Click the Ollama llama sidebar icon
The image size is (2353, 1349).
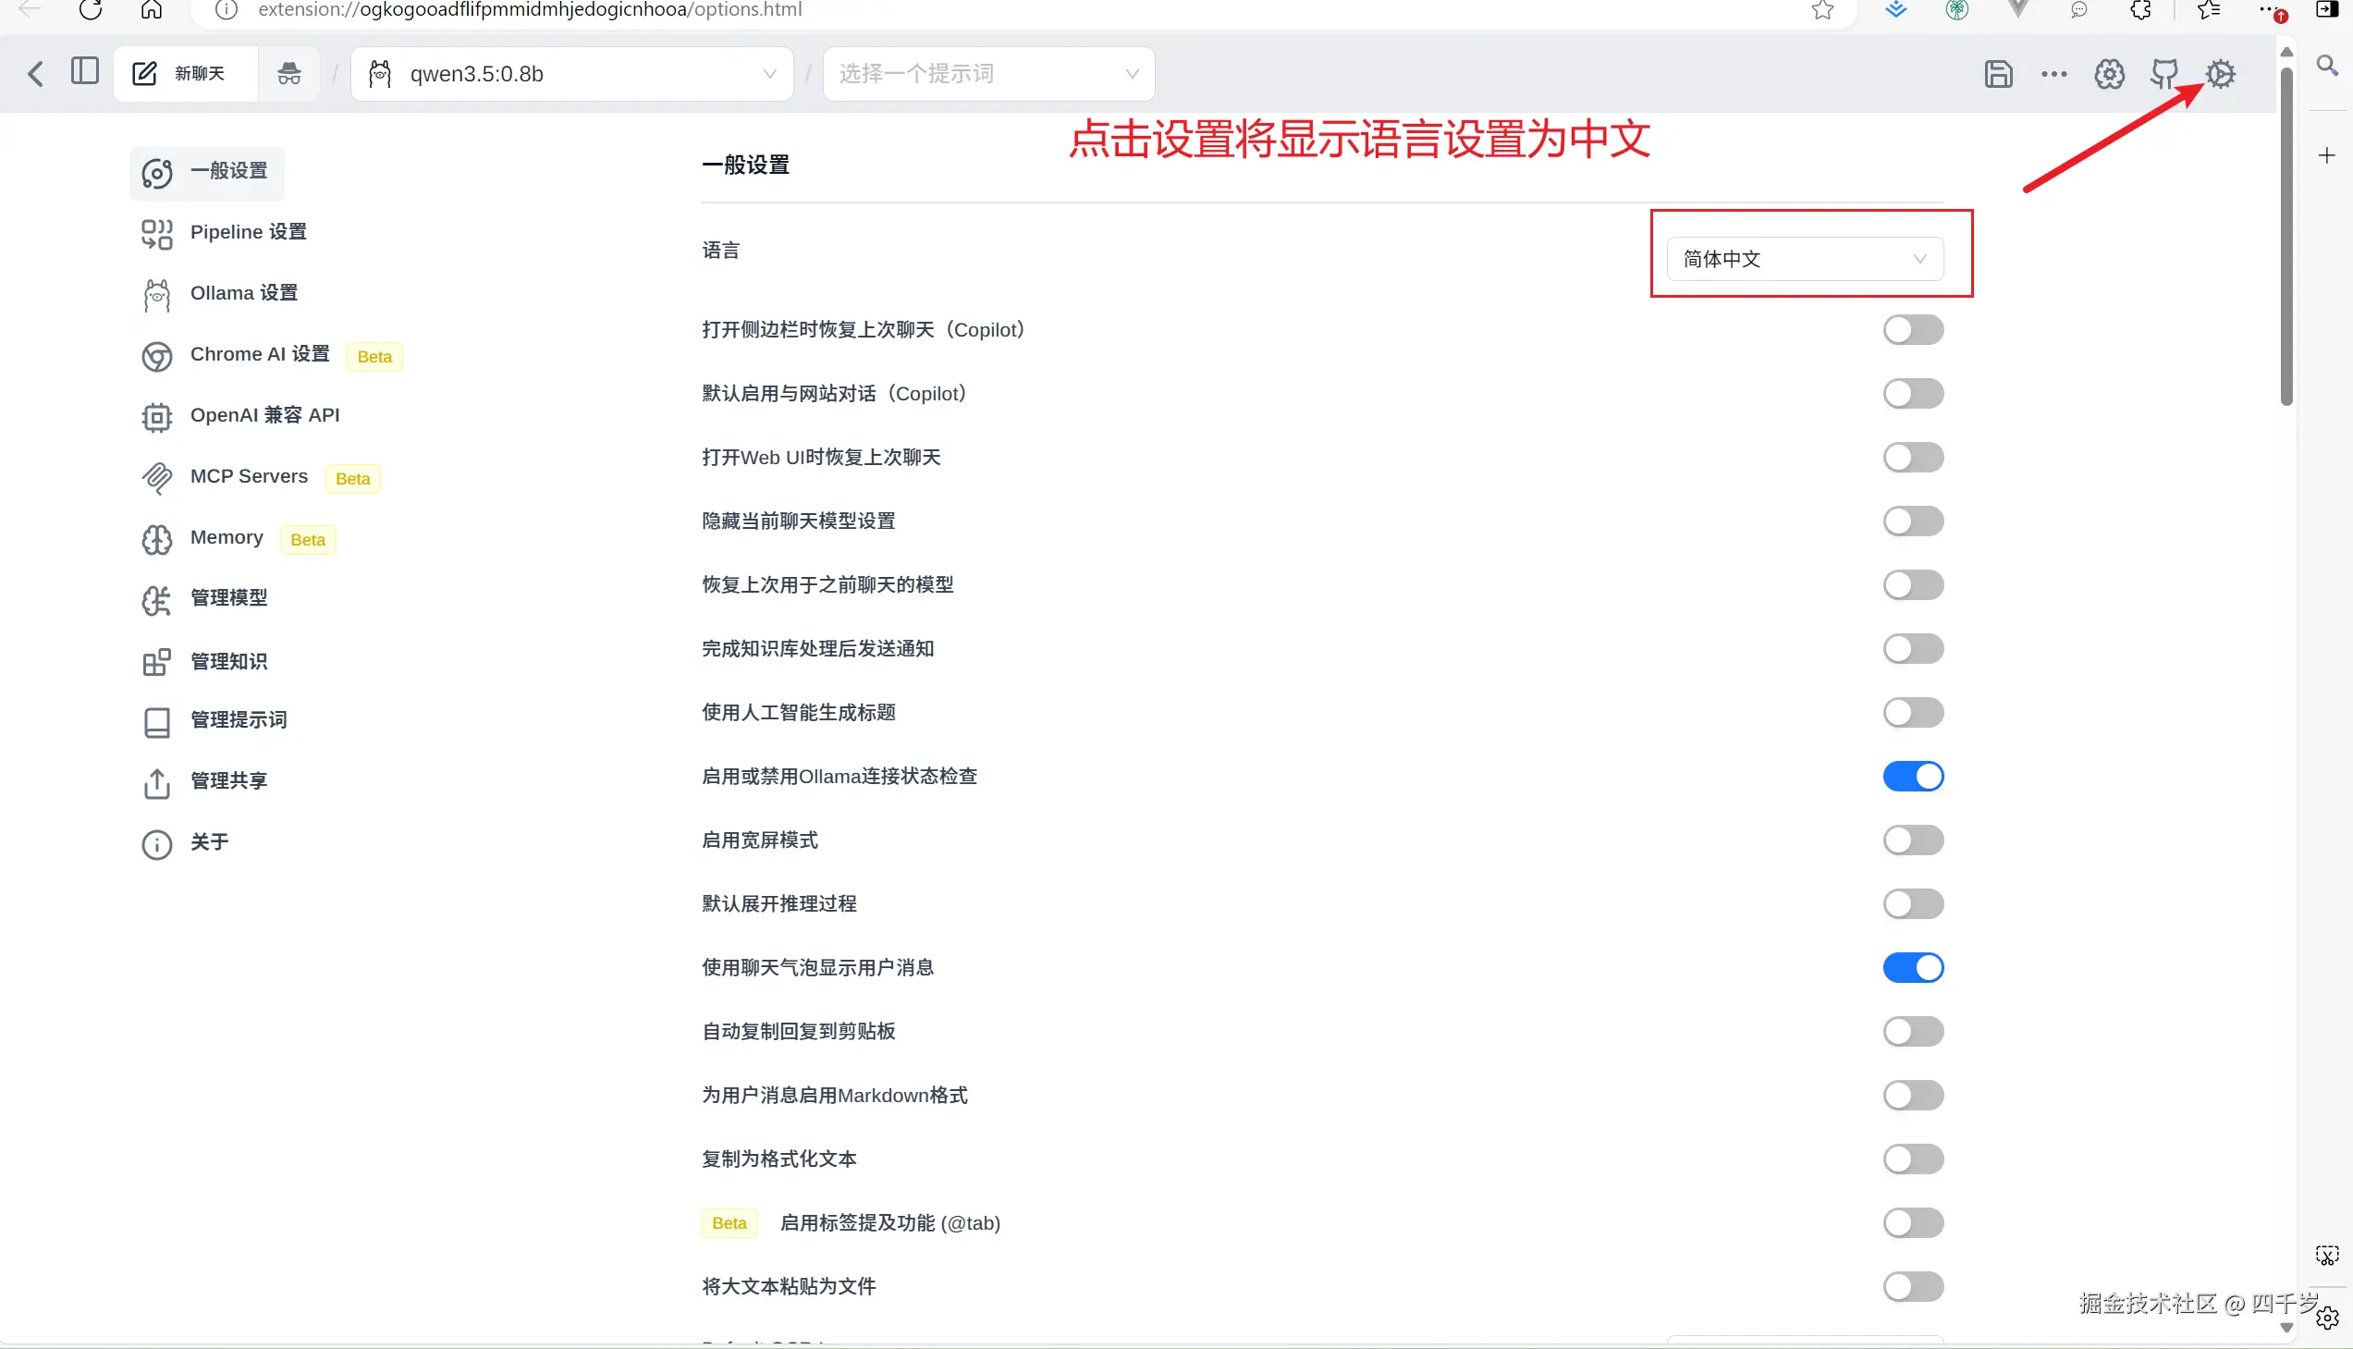coord(156,296)
